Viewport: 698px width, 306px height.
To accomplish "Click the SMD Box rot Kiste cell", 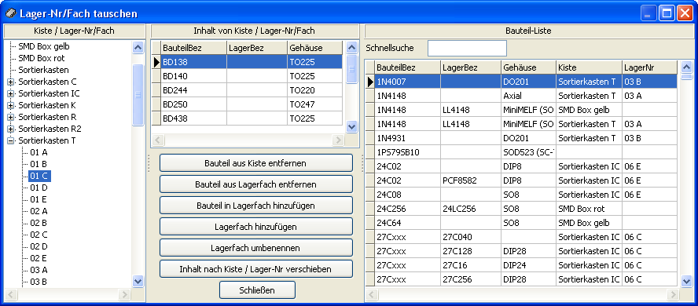I will tap(589, 209).
